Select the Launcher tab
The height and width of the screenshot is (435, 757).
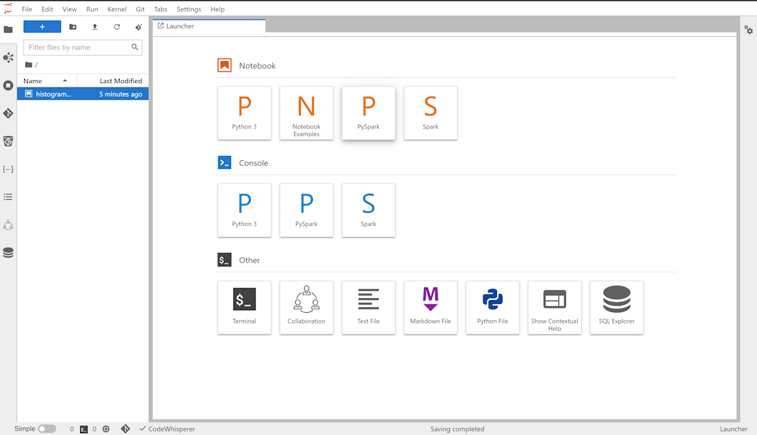pyautogui.click(x=209, y=26)
